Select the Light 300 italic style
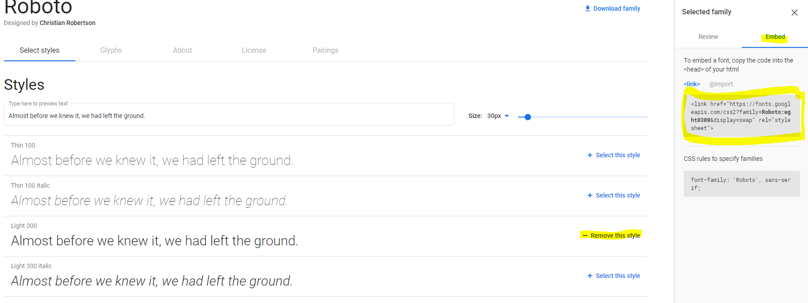This screenshot has height=303, width=808. click(614, 276)
